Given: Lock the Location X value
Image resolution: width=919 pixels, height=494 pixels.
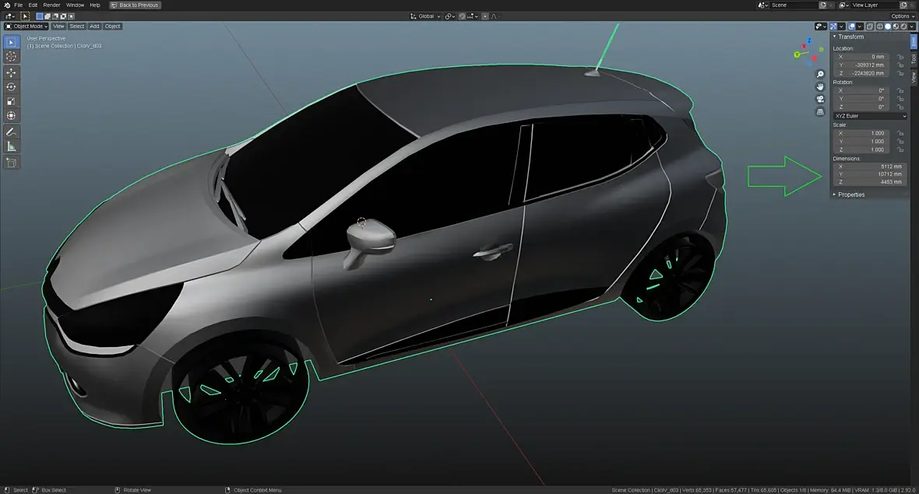Looking at the screenshot, I should (900, 57).
